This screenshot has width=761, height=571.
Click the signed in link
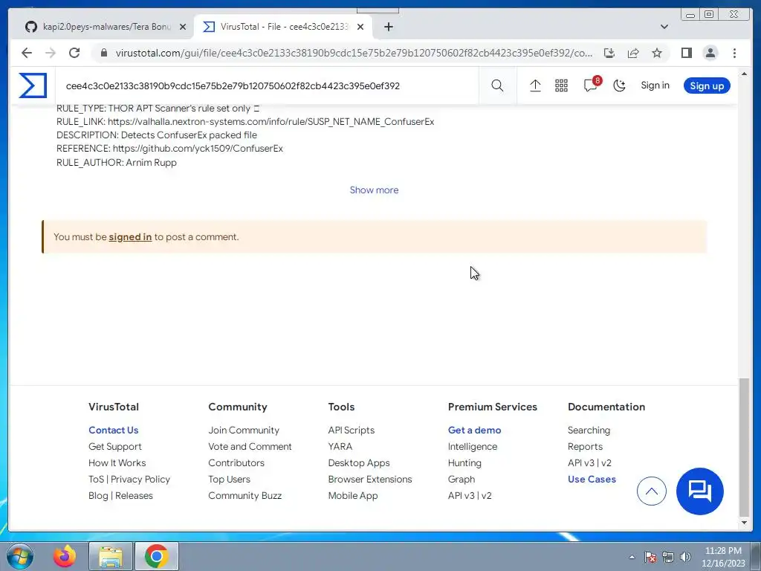(130, 237)
